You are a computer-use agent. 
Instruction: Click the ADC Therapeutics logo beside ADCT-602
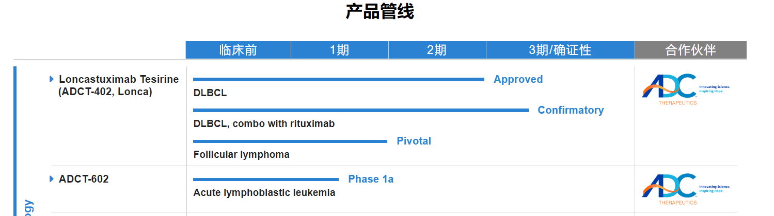click(x=686, y=189)
